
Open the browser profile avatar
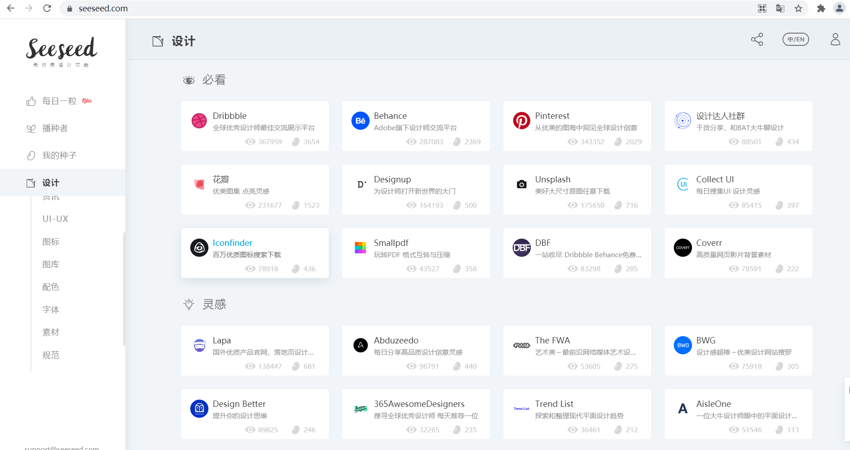point(839,8)
